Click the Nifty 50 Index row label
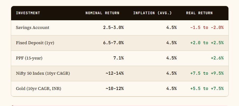239x106 pixels. (x=43, y=73)
